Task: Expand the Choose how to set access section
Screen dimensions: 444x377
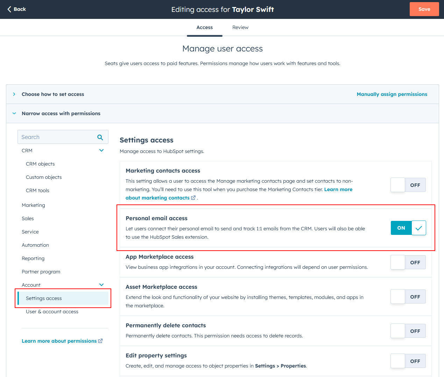Action: tap(14, 94)
